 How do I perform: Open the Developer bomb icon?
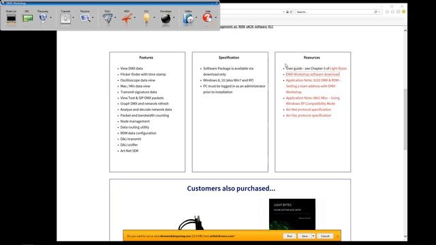[166, 18]
